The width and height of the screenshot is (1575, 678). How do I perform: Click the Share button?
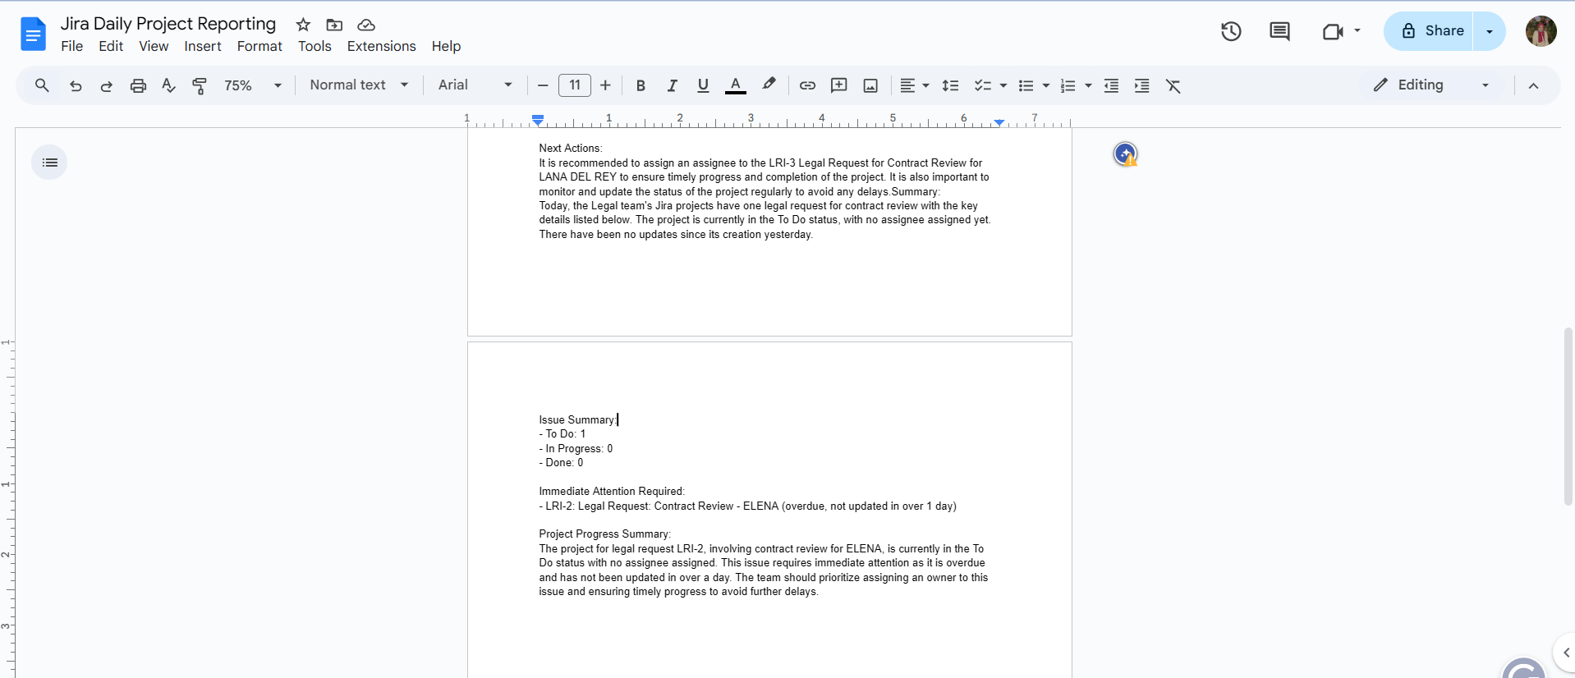point(1429,31)
